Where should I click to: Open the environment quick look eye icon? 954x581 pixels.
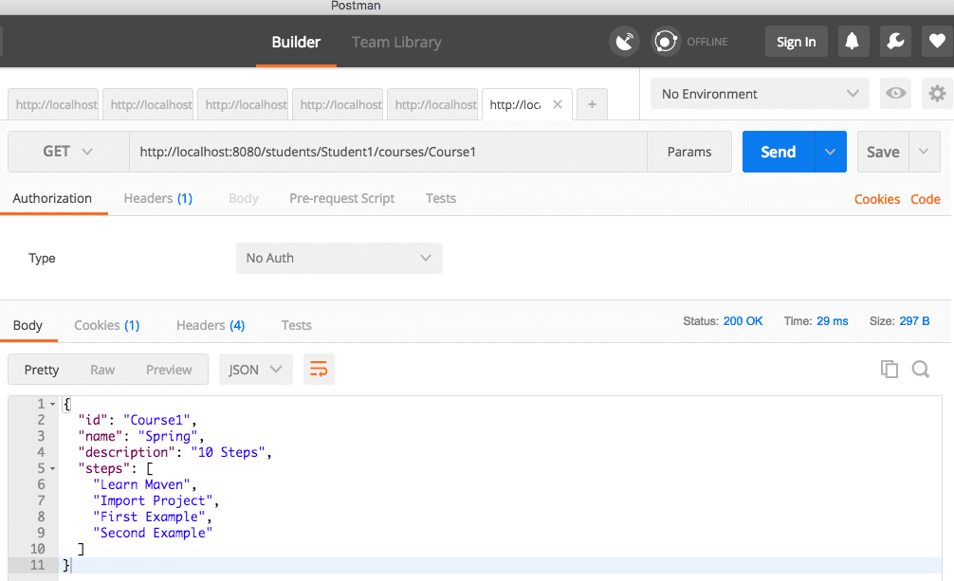[895, 93]
